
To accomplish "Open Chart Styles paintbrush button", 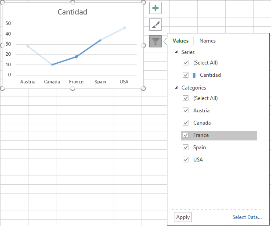I will [155, 24].
